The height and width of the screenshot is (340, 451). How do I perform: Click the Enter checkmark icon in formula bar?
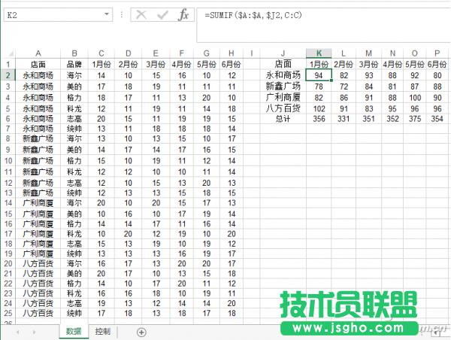[x=162, y=15]
